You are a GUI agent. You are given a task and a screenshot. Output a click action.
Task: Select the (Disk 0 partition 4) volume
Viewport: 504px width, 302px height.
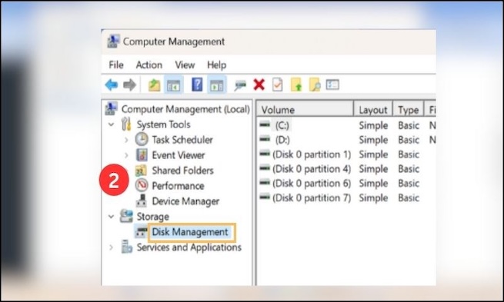312,169
